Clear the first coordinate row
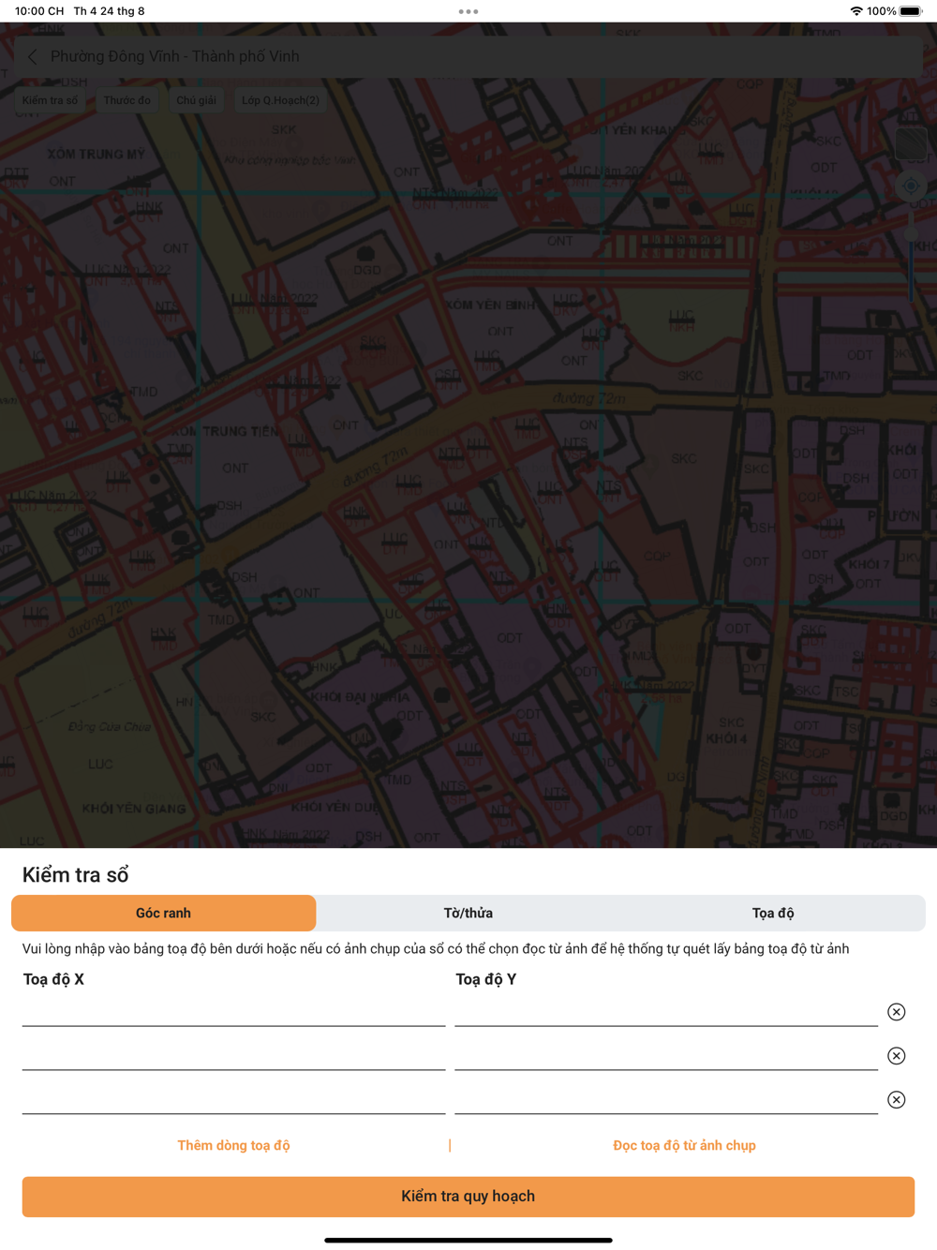Screen dimensions: 937x1250 [897, 1012]
